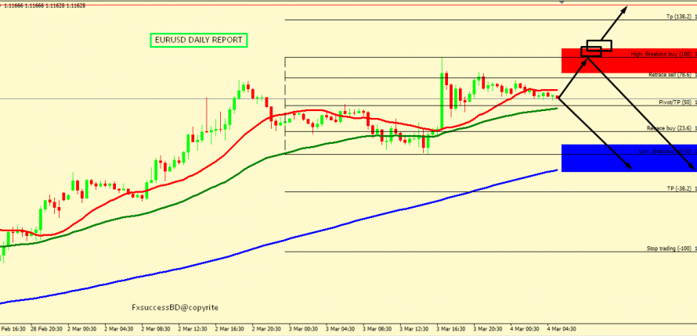Screen dimensions: 697x336
Task: Click arrowhead ending at left of blue zone
Action: pos(631,167)
